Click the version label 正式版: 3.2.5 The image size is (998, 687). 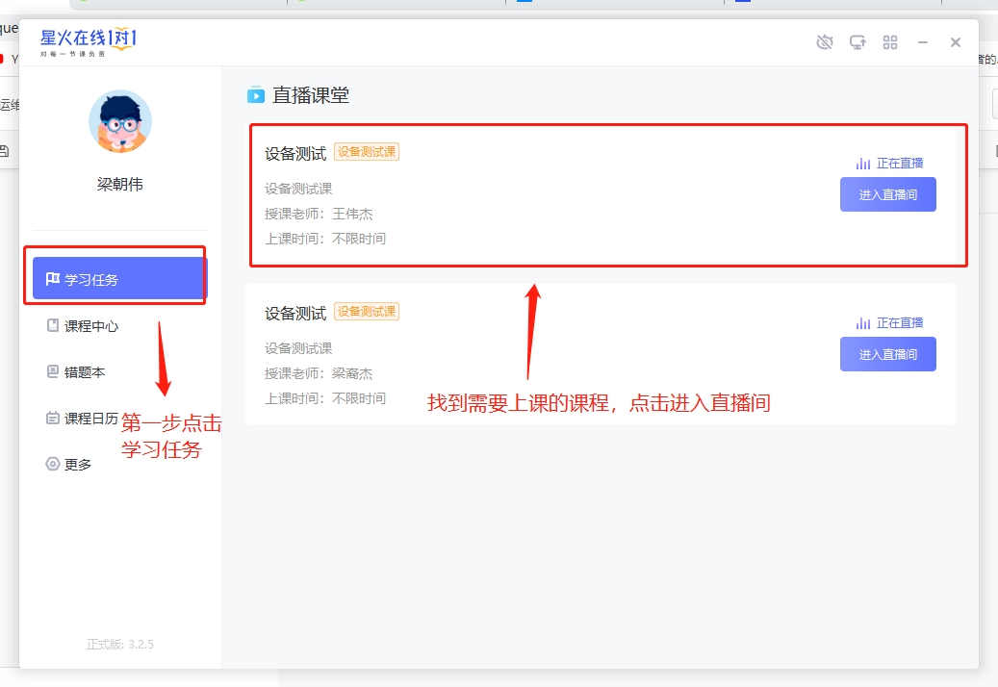(x=120, y=645)
